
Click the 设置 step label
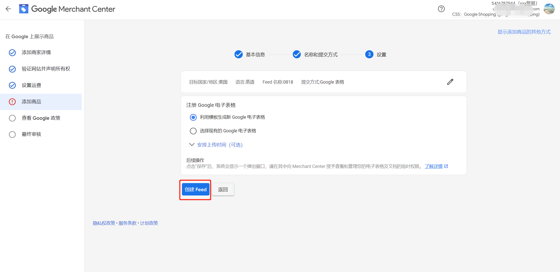coord(381,55)
